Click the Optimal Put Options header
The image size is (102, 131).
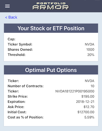click(51, 70)
